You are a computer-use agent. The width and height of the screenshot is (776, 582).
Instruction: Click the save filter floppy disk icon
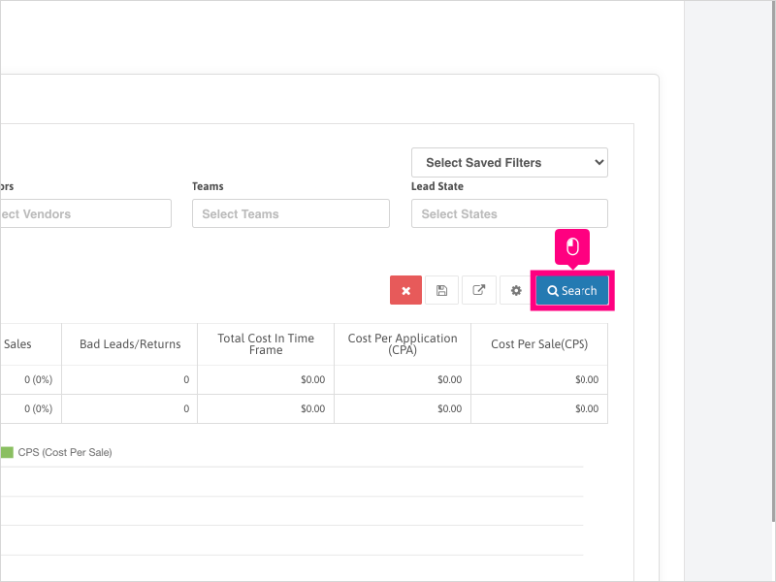coord(442,290)
